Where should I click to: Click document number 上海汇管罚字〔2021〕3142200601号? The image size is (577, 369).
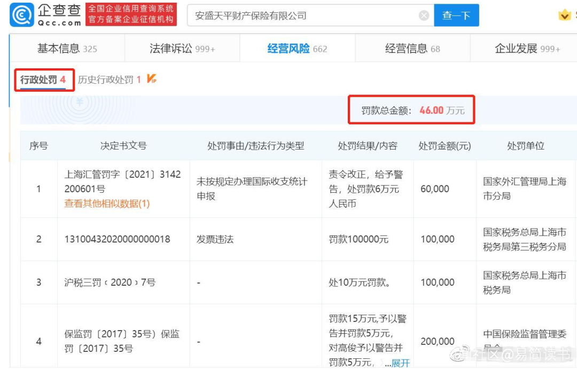[x=122, y=182]
